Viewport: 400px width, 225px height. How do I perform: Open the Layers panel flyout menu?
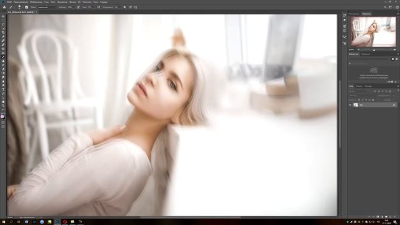[398, 86]
